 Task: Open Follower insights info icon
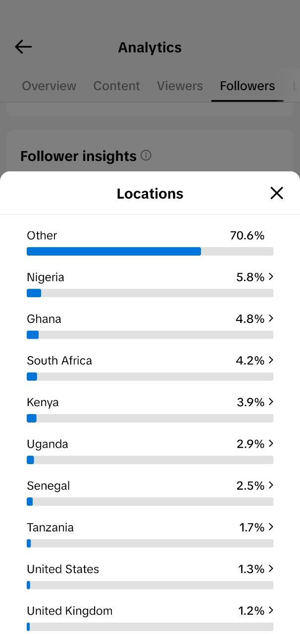pyautogui.click(x=146, y=156)
